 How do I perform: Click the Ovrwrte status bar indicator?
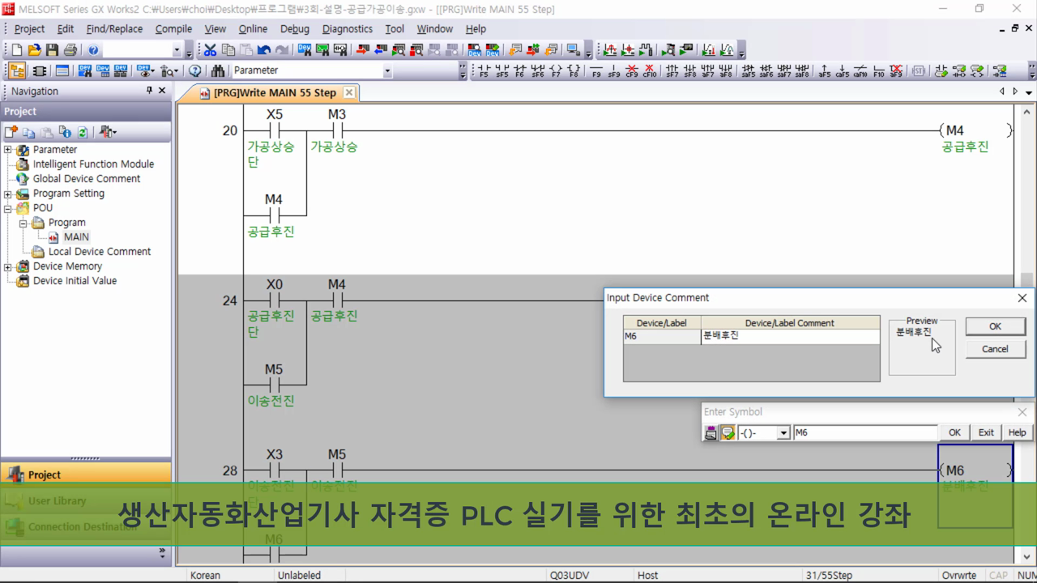959,575
